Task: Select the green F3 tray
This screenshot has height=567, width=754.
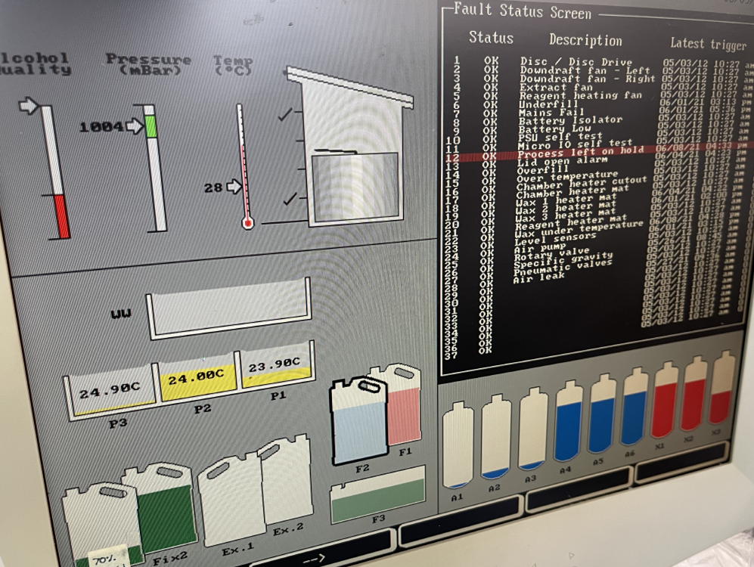Action: 377,495
